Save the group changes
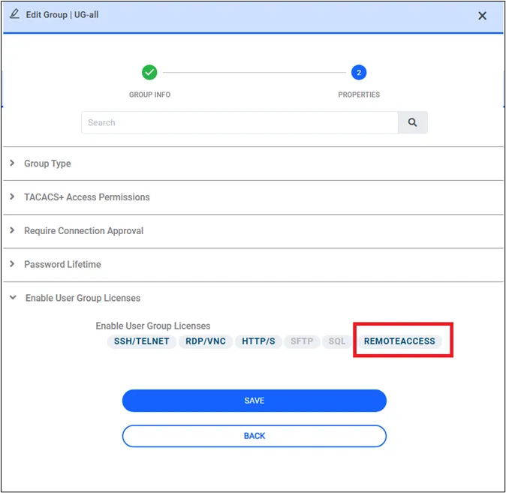 (x=255, y=401)
